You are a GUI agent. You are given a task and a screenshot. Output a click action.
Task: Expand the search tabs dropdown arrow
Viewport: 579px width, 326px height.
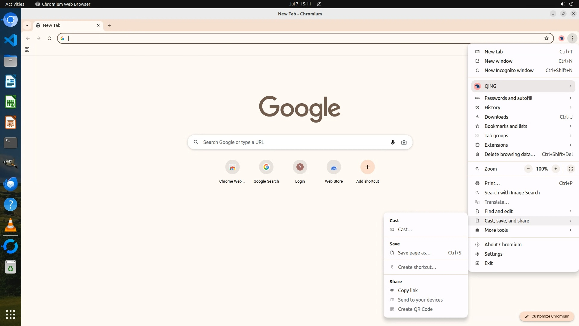click(27, 25)
